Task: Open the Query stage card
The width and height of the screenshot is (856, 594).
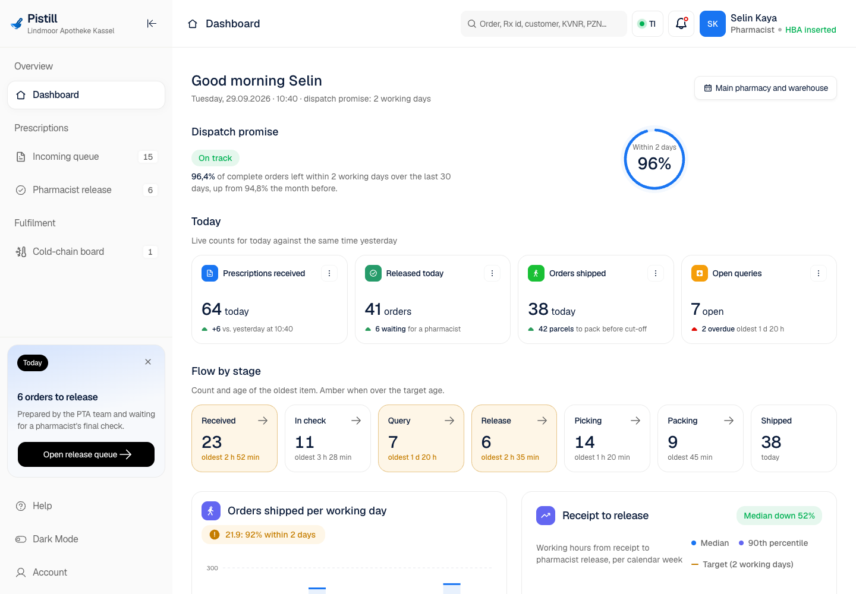Action: pos(421,438)
